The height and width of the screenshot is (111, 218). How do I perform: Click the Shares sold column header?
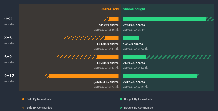click(110, 9)
